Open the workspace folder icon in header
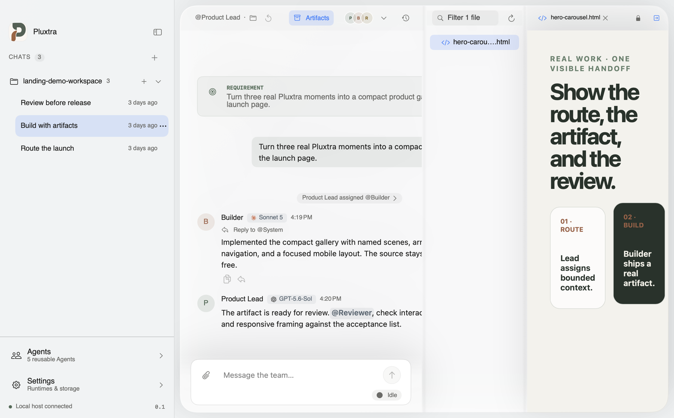 (253, 18)
